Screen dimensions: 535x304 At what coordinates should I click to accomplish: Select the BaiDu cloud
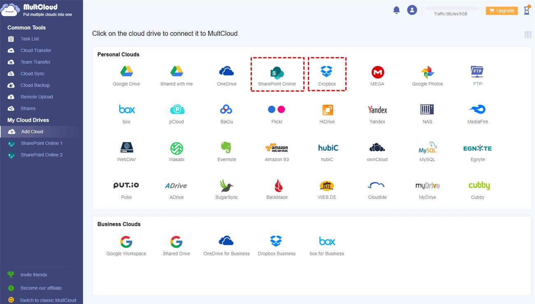226,113
